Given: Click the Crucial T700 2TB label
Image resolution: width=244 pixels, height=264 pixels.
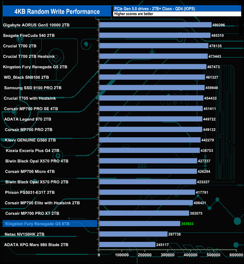Looking at the screenshot, I should [20, 46].
